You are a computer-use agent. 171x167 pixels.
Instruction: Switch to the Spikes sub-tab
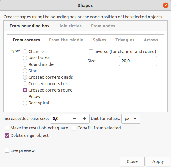click(x=99, y=40)
